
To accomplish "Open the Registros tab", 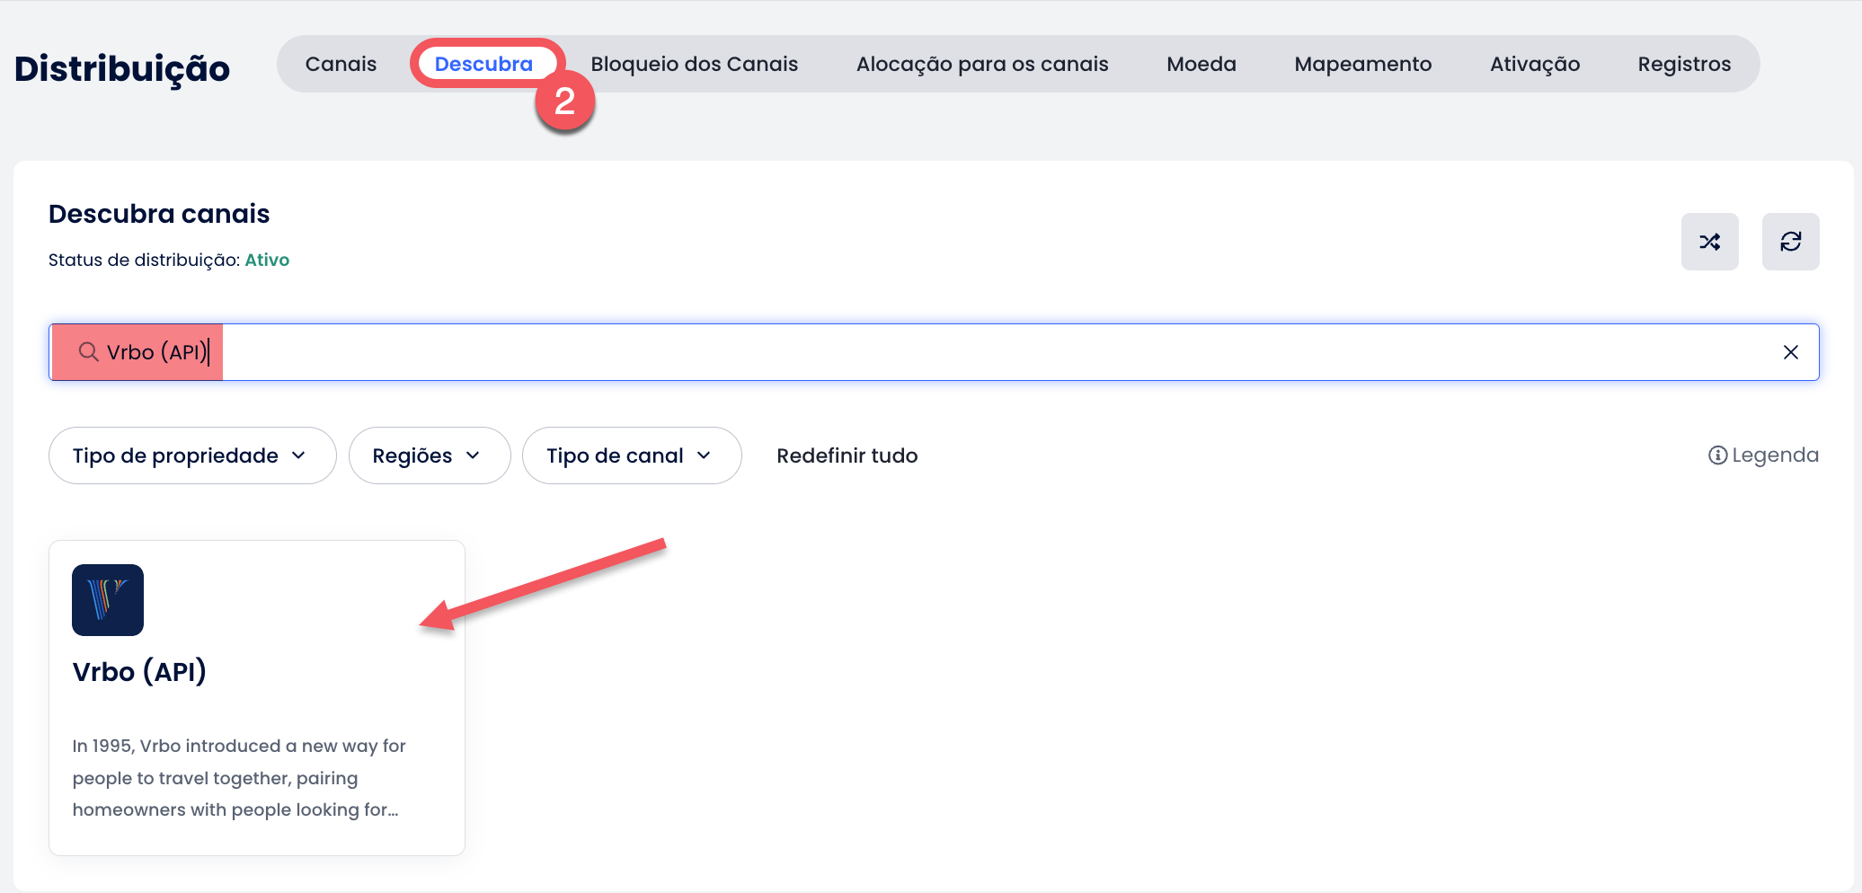I will pyautogui.click(x=1684, y=64).
